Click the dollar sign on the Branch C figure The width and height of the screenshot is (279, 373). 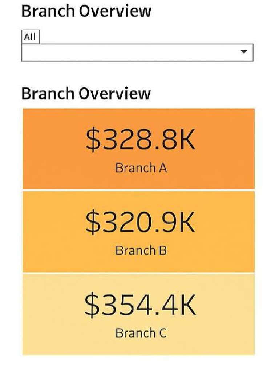click(92, 305)
